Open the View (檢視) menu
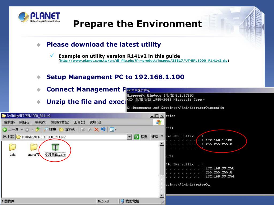Image resolution: width=274 pixels, height=205 pixels. click(41, 122)
